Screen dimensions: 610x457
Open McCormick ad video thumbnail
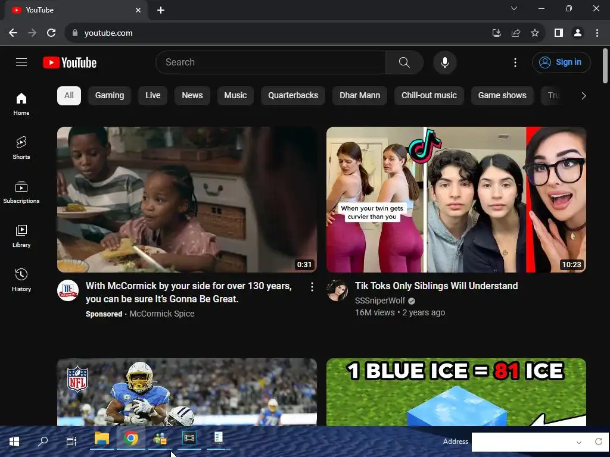pyautogui.click(x=187, y=200)
